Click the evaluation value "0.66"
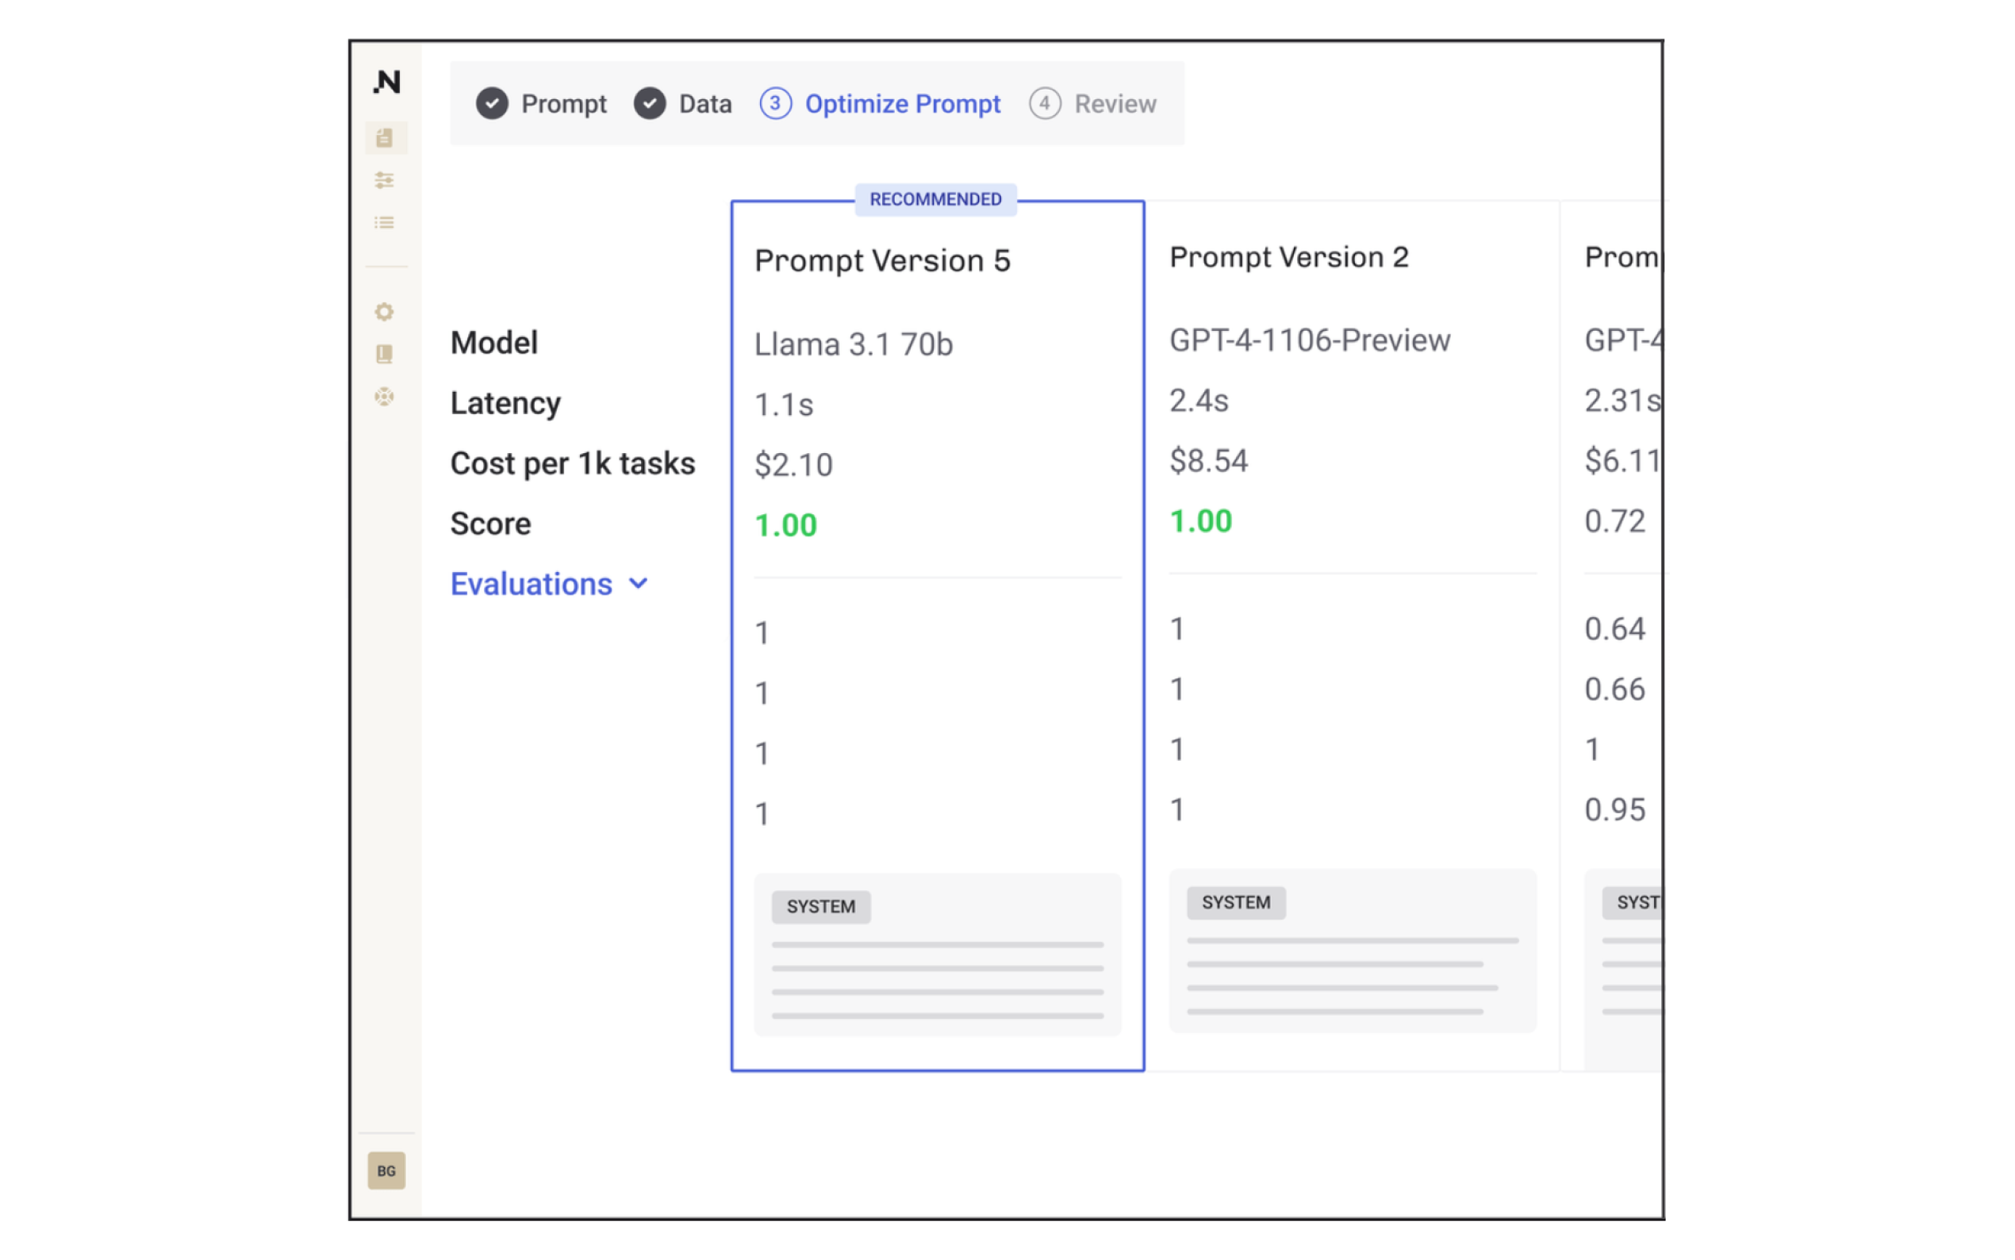 coord(1615,690)
